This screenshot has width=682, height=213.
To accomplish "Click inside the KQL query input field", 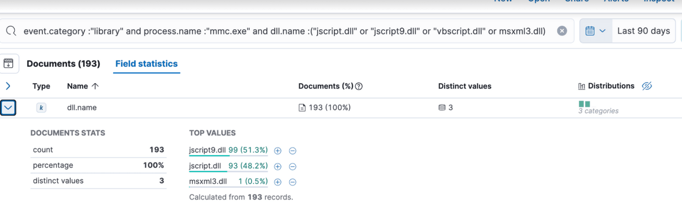I will (x=284, y=31).
